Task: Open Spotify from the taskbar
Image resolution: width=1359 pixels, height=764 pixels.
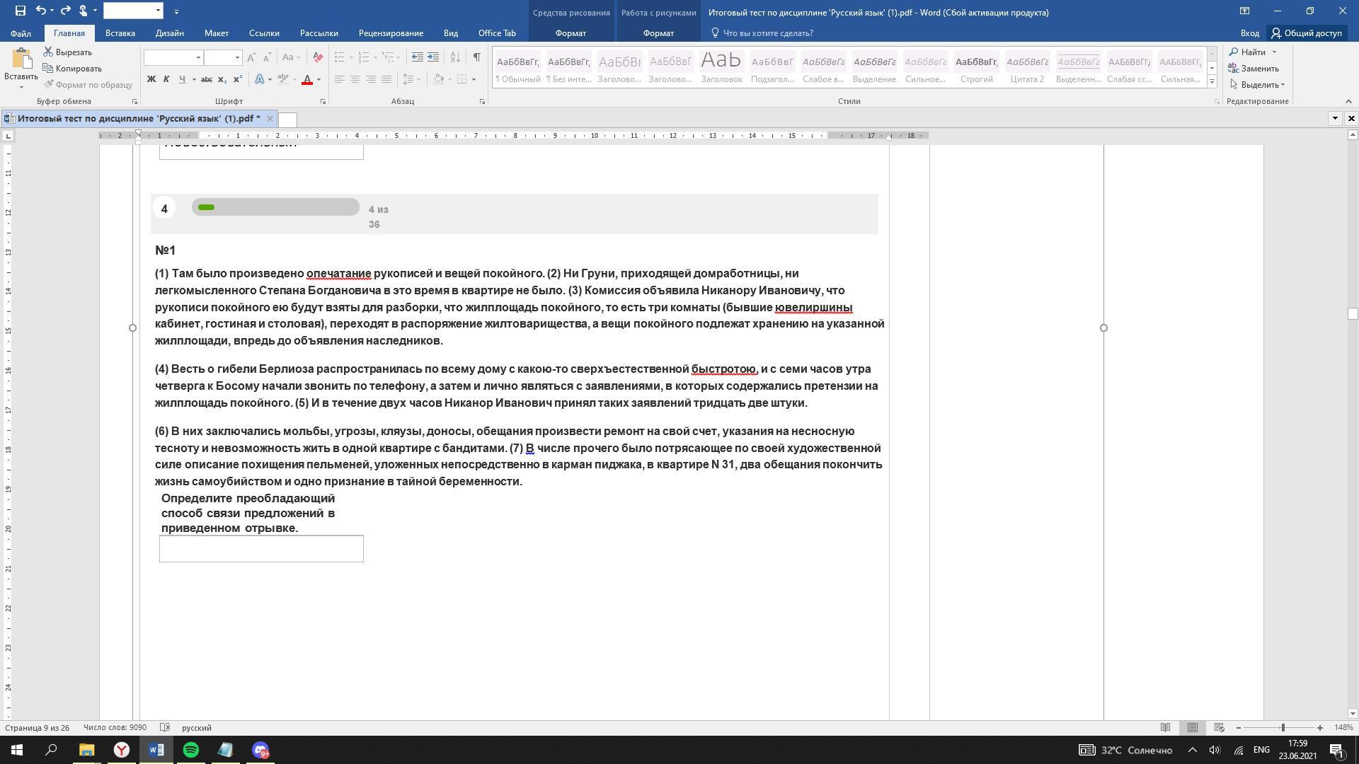Action: 191,750
